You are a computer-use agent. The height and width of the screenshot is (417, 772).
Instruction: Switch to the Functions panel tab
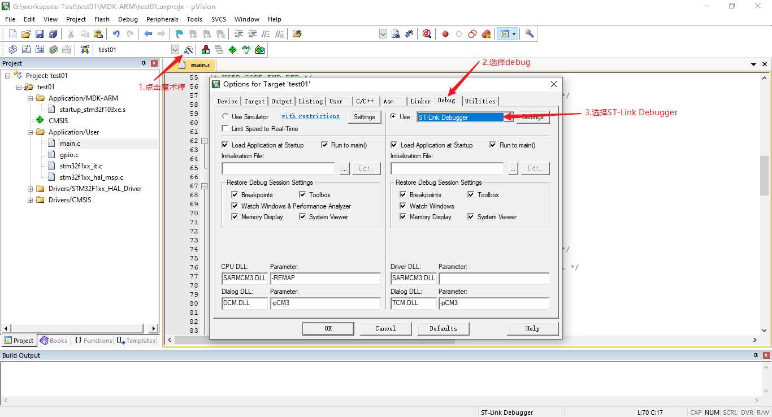[x=93, y=341]
